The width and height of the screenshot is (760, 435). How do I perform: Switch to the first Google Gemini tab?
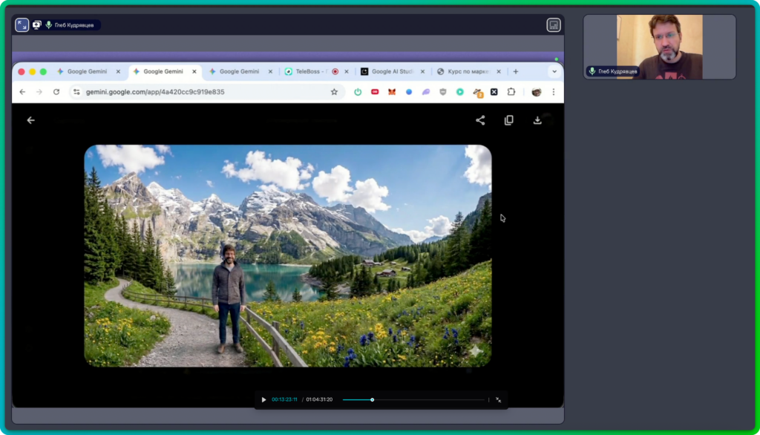(x=87, y=71)
